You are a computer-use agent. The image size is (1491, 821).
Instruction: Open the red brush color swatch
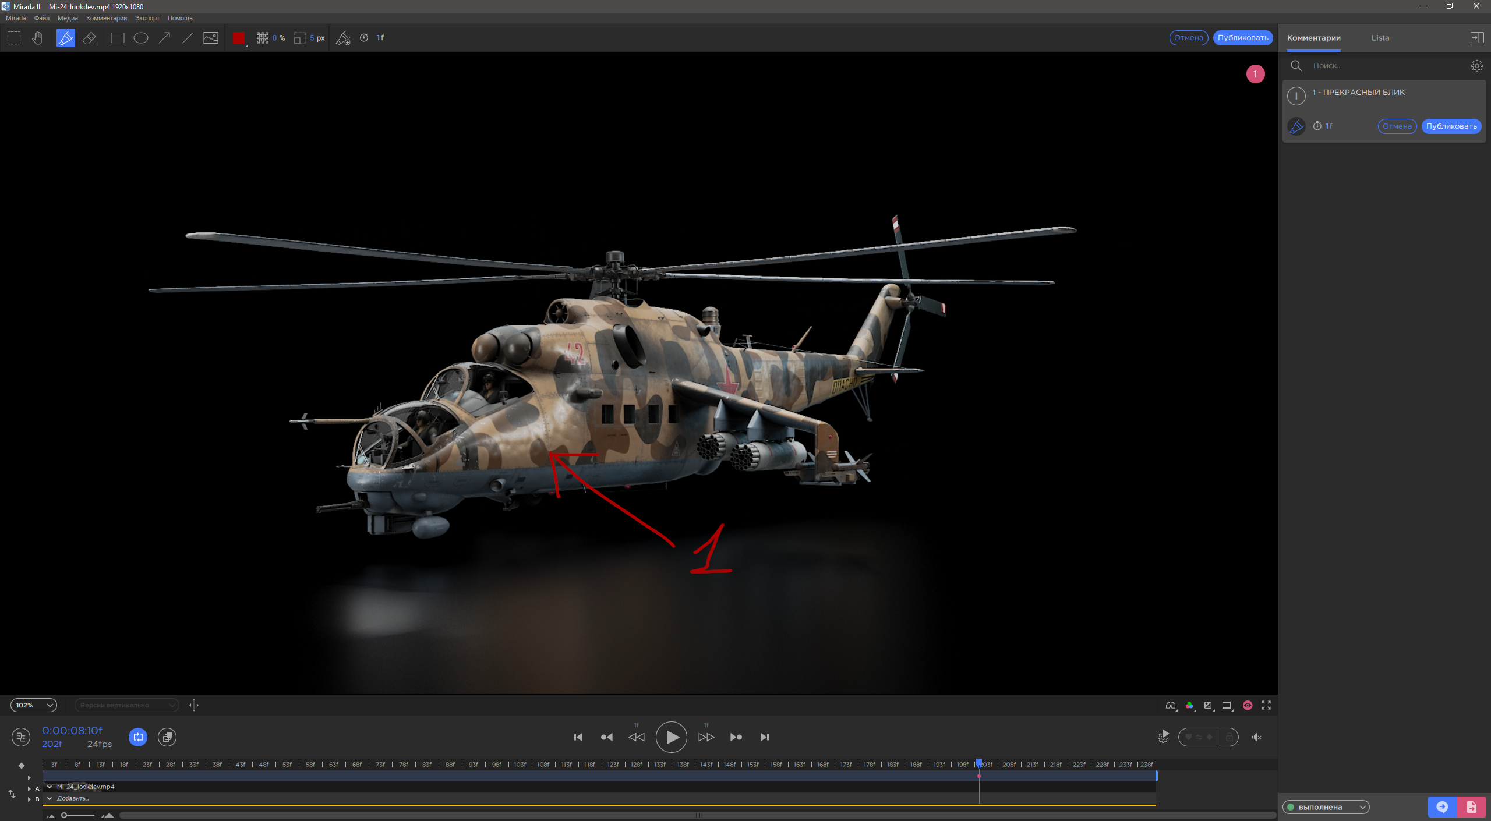[238, 38]
